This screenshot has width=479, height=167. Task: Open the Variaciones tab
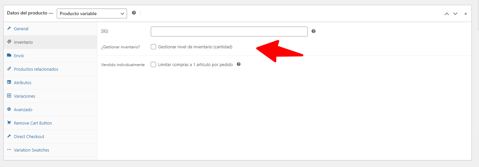(50, 96)
